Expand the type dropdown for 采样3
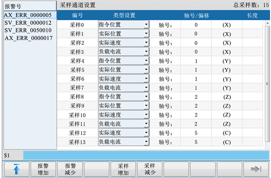This screenshot has width=271, height=178. point(146,52)
